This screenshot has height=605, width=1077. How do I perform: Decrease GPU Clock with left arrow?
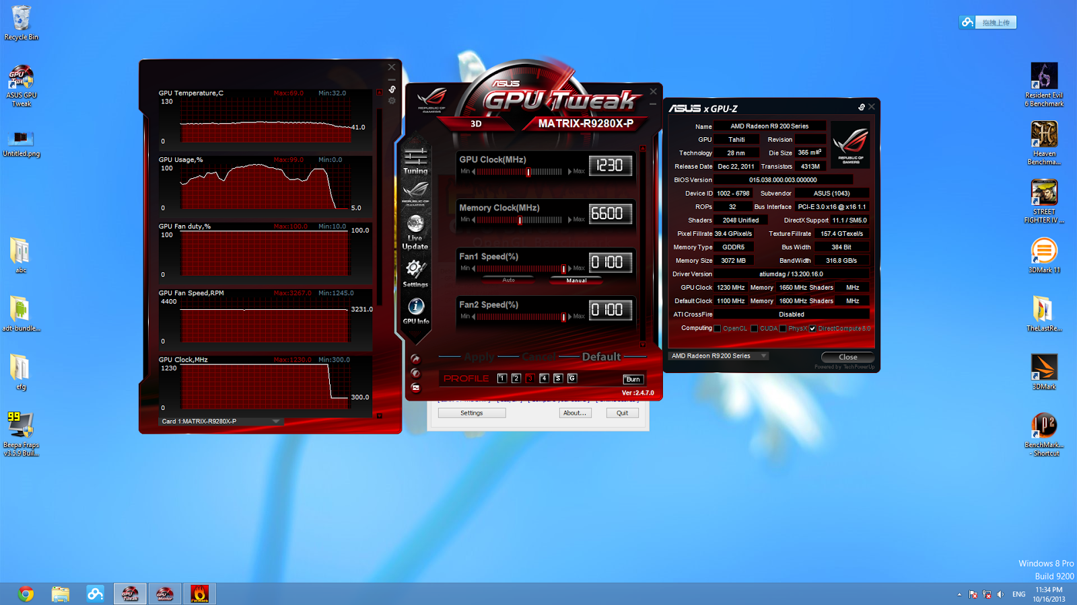474,171
